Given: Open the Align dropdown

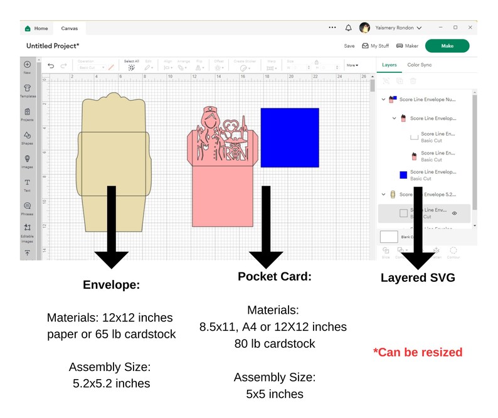Looking at the screenshot, I should [168, 68].
